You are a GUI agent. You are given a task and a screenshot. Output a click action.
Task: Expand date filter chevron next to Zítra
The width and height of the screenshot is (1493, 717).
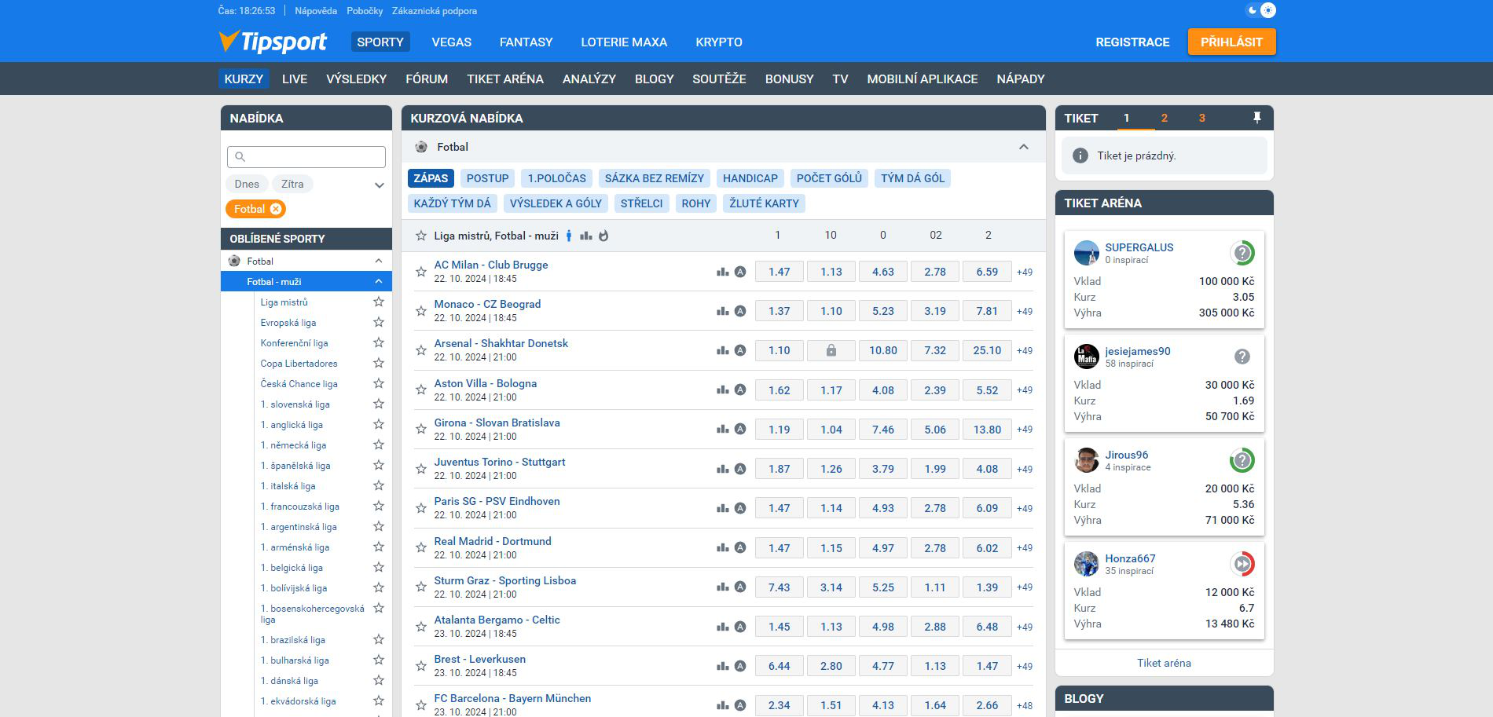[380, 185]
